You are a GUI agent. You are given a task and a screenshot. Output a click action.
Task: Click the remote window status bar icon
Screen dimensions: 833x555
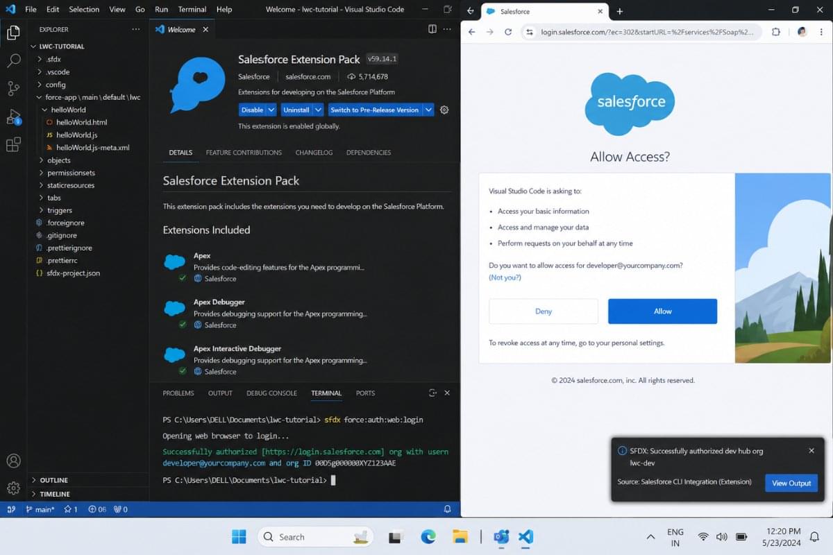[x=10, y=509]
